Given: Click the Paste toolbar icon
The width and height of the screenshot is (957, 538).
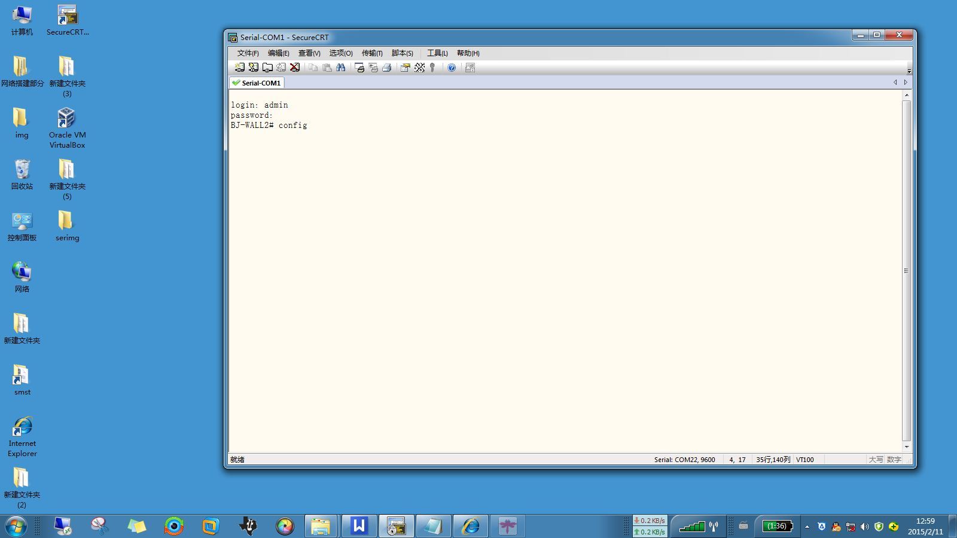Looking at the screenshot, I should (327, 68).
